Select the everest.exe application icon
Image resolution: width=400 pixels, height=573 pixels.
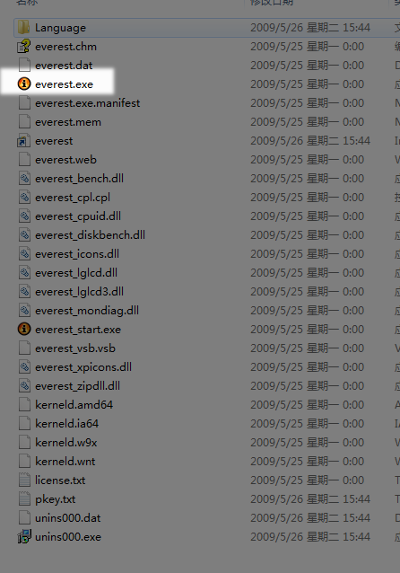pos(24,84)
